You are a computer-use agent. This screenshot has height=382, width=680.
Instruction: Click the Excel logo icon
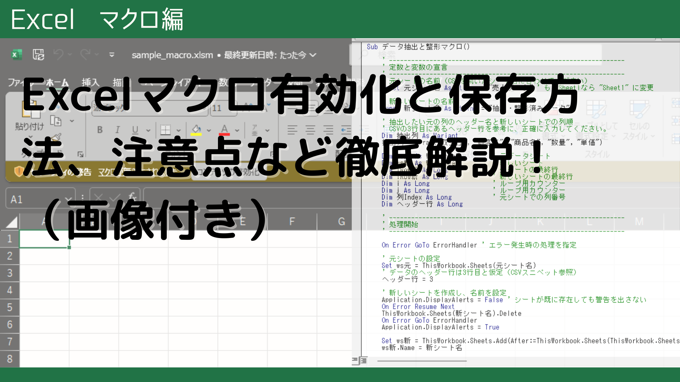coord(16,55)
